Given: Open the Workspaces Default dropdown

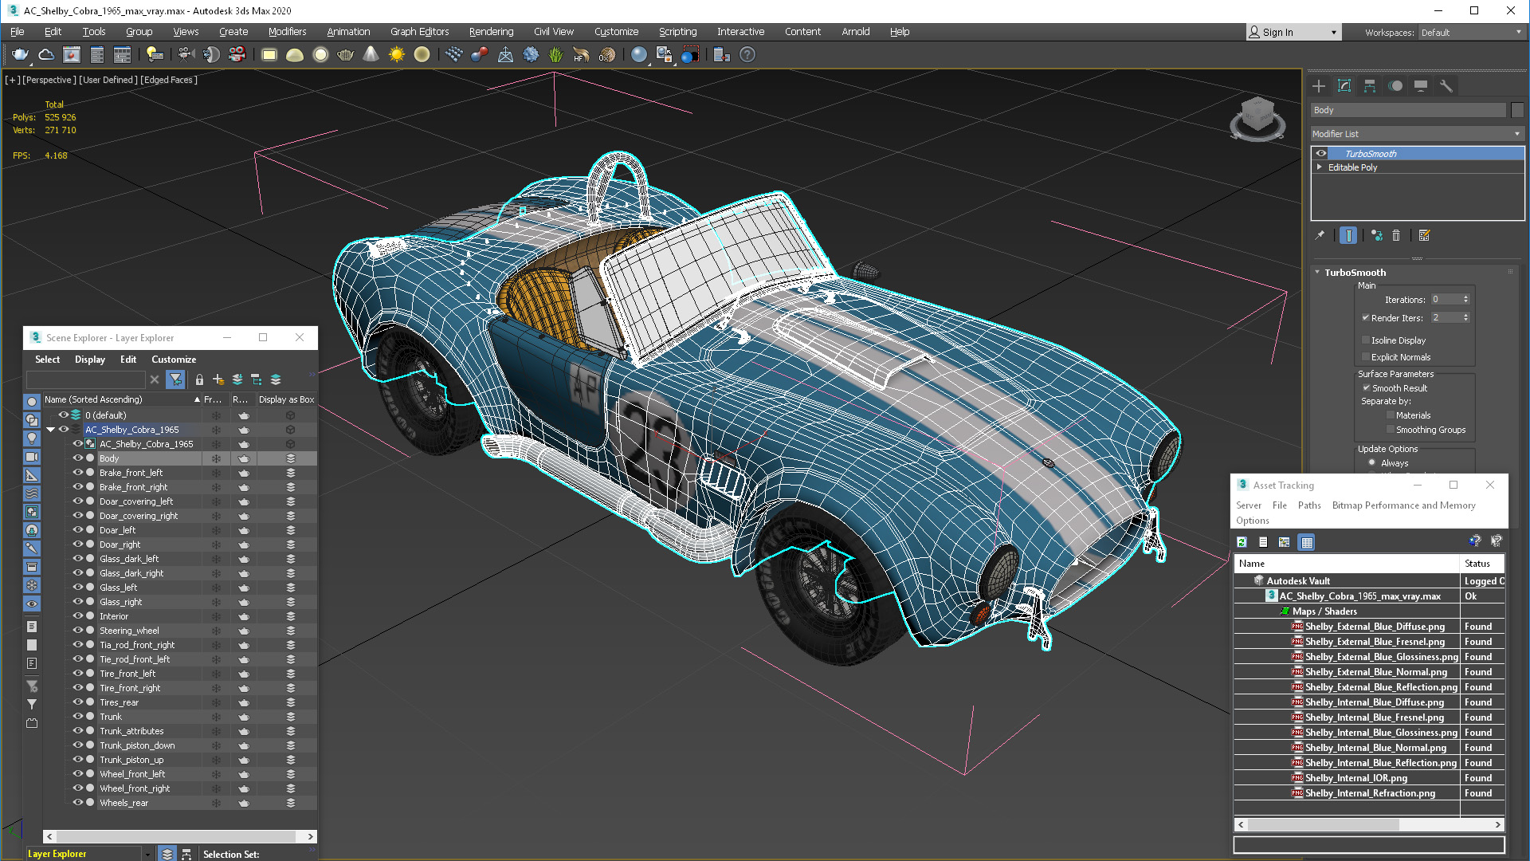Looking at the screenshot, I should (1471, 33).
